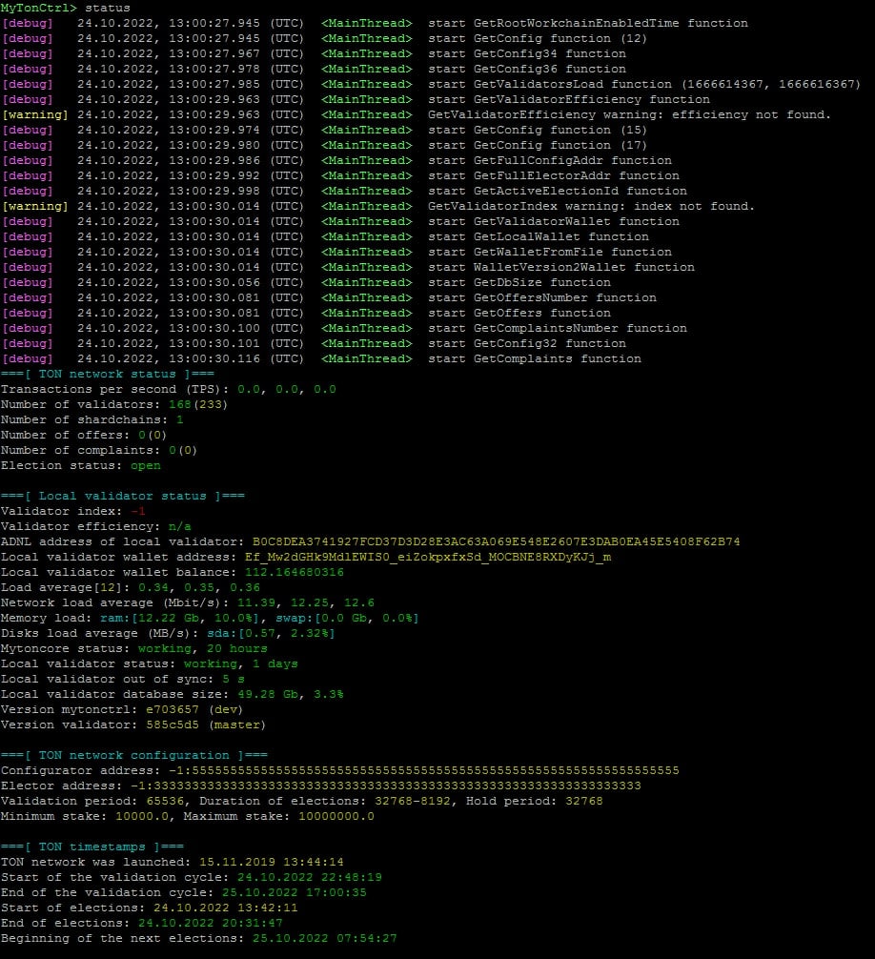
Task: Click "start GetLocalWallet function" log text
Action: point(539,237)
